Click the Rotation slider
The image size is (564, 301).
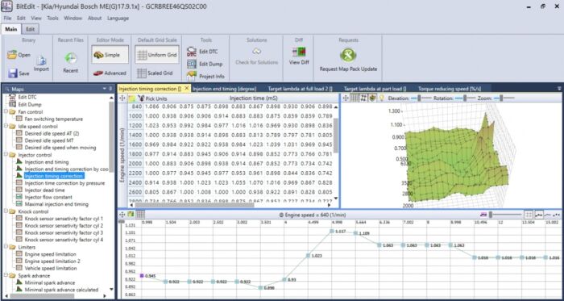(465, 98)
